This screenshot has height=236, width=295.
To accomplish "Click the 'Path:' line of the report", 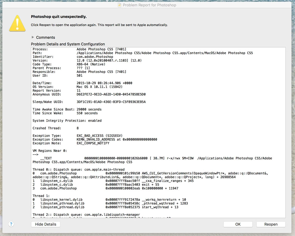I will coord(142,53).
